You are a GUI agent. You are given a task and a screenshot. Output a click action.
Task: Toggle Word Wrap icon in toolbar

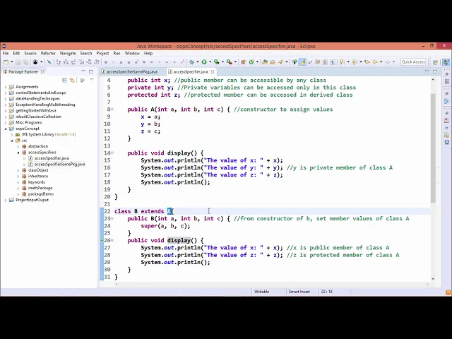pyautogui.click(x=317, y=62)
